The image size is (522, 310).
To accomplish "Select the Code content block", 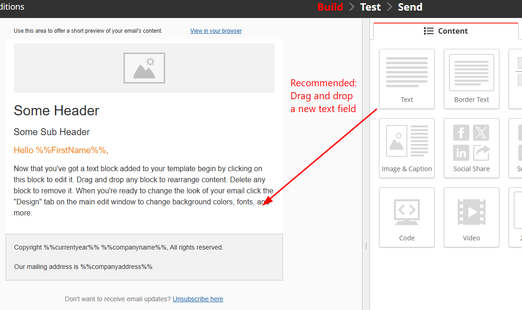I will (x=406, y=217).
